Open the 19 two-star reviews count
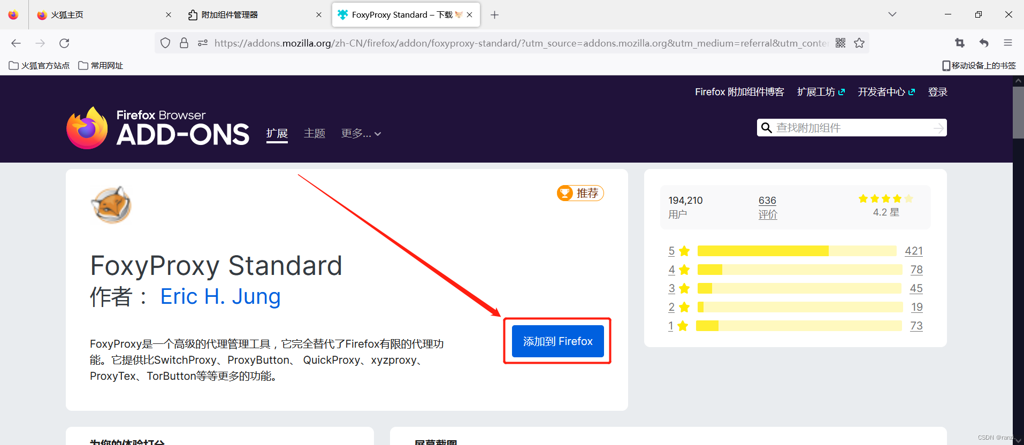This screenshot has height=445, width=1024. pos(917,307)
